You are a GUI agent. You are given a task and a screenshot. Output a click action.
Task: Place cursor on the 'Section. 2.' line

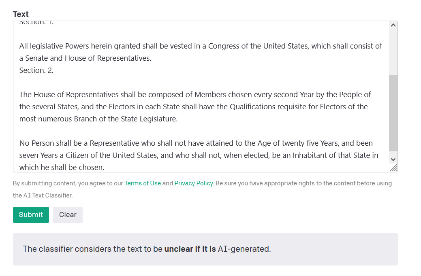click(36, 70)
